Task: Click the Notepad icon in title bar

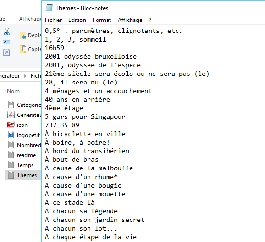Action: tap(49, 8)
